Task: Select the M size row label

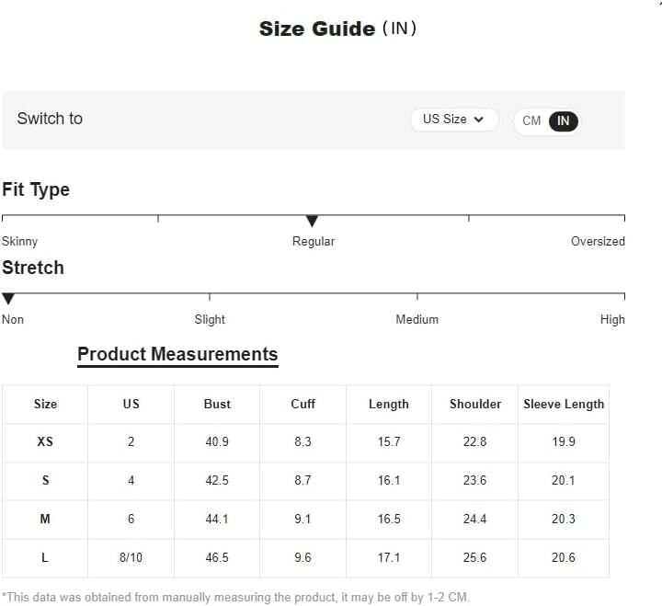Action: [45, 519]
